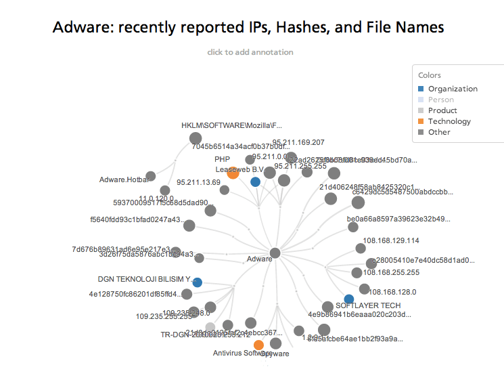
Task: Click the DGN TEKNOLOJI BILISIM organization node
Action: coord(198,282)
